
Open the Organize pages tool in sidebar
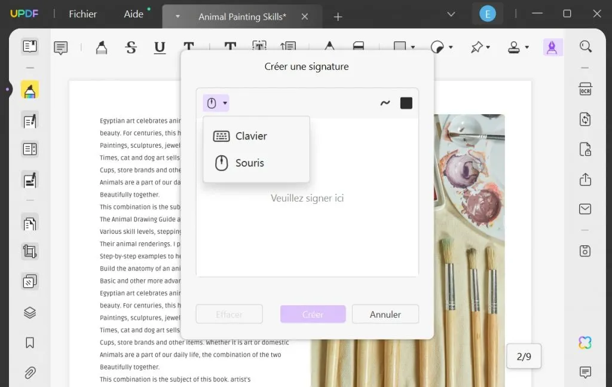point(30,224)
